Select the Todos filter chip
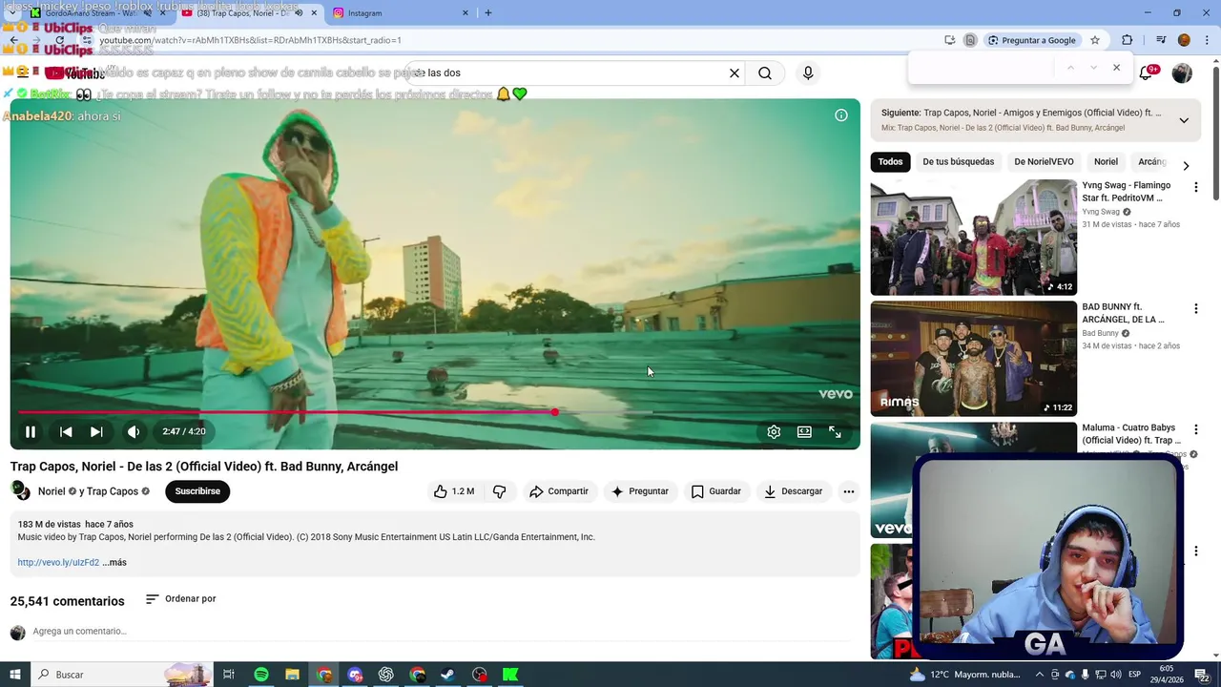This screenshot has height=687, width=1221. 890,162
